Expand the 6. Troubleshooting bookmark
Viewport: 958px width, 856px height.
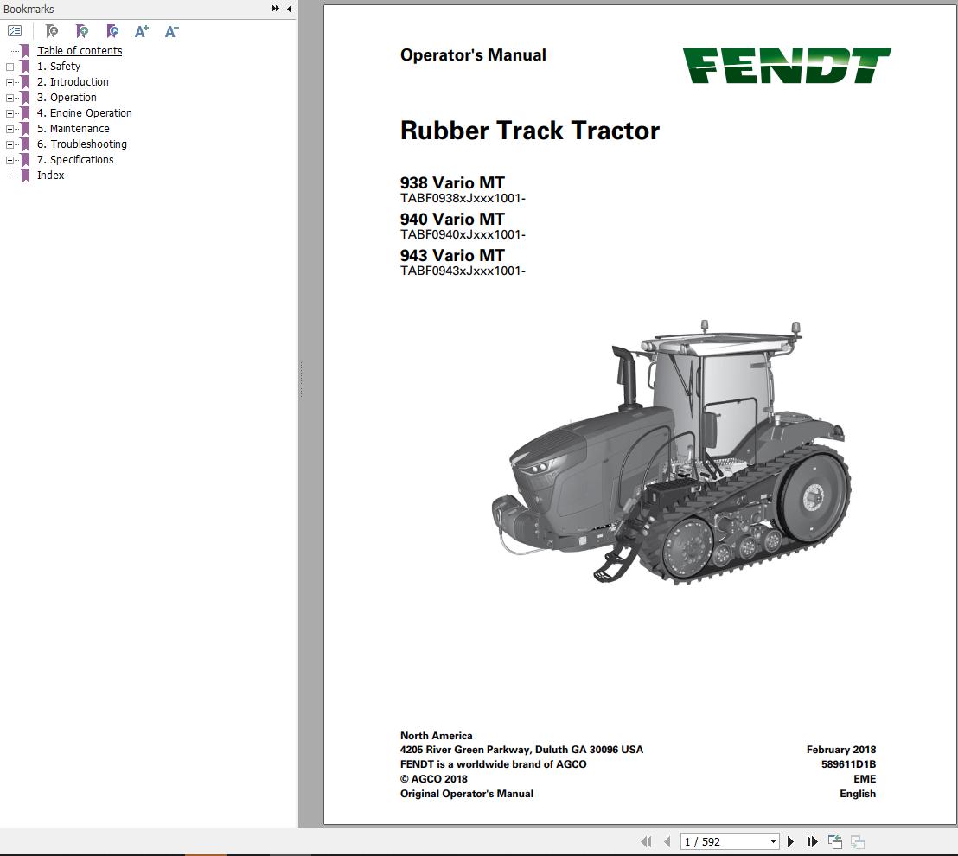(x=10, y=144)
